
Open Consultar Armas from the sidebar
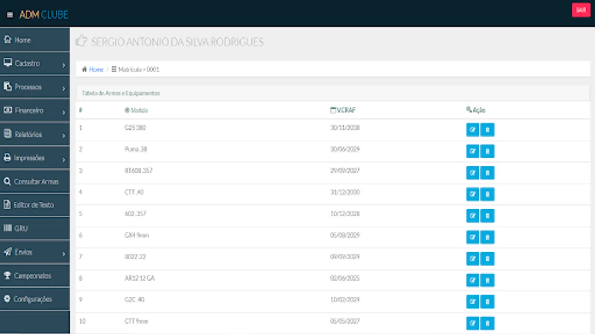35,181
